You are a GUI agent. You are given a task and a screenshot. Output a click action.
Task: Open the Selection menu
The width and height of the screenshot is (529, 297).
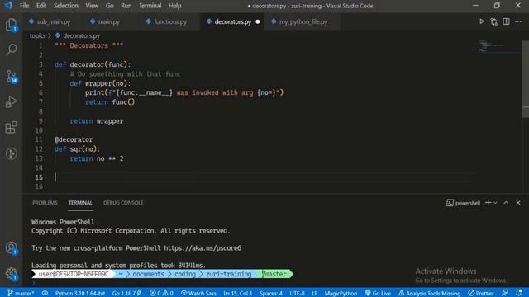66,6
